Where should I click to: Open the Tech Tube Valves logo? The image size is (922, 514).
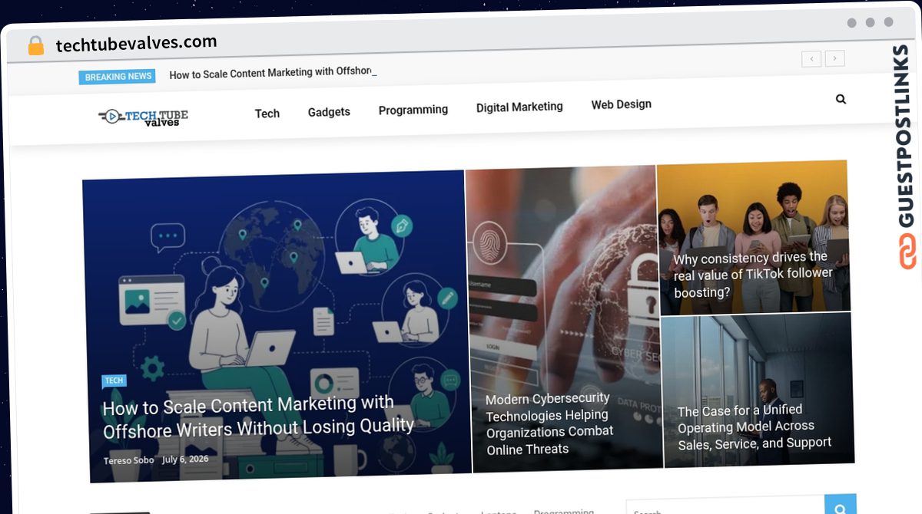[144, 117]
